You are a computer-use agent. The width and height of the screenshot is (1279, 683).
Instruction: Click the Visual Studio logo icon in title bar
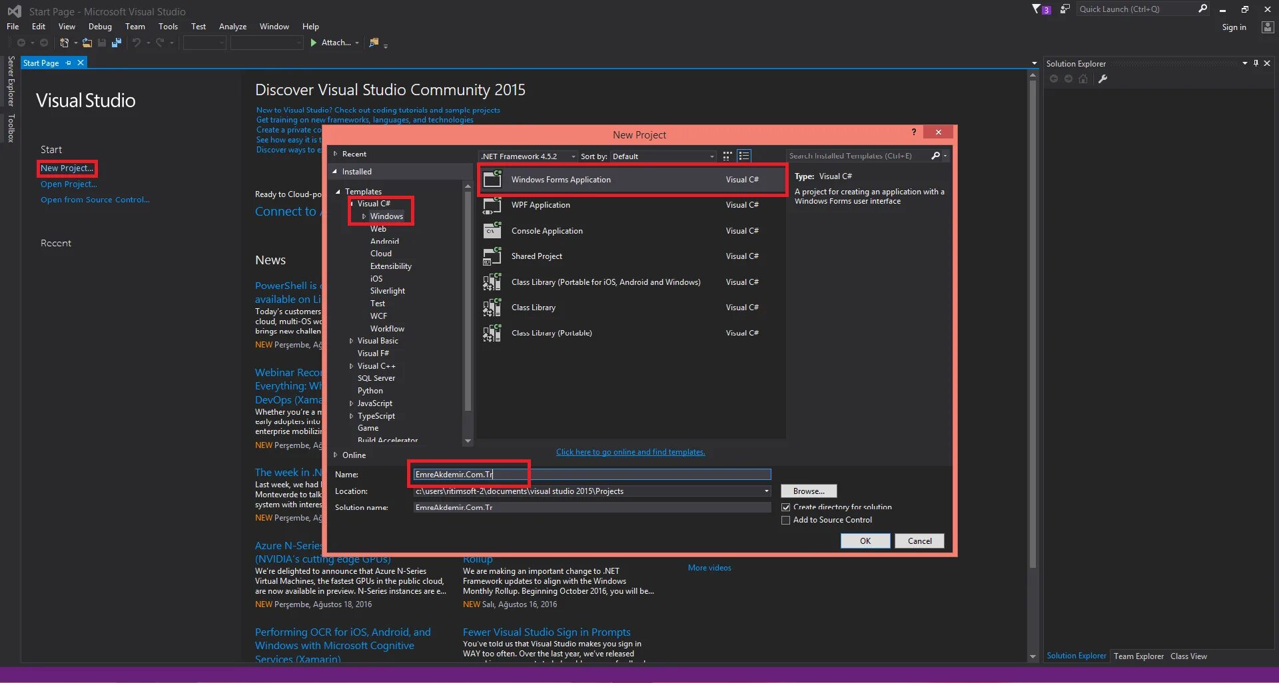tap(14, 11)
